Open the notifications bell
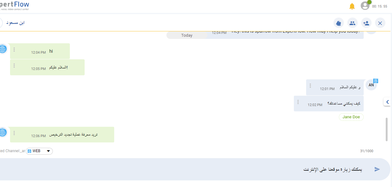The image size is (392, 187). pos(352,6)
